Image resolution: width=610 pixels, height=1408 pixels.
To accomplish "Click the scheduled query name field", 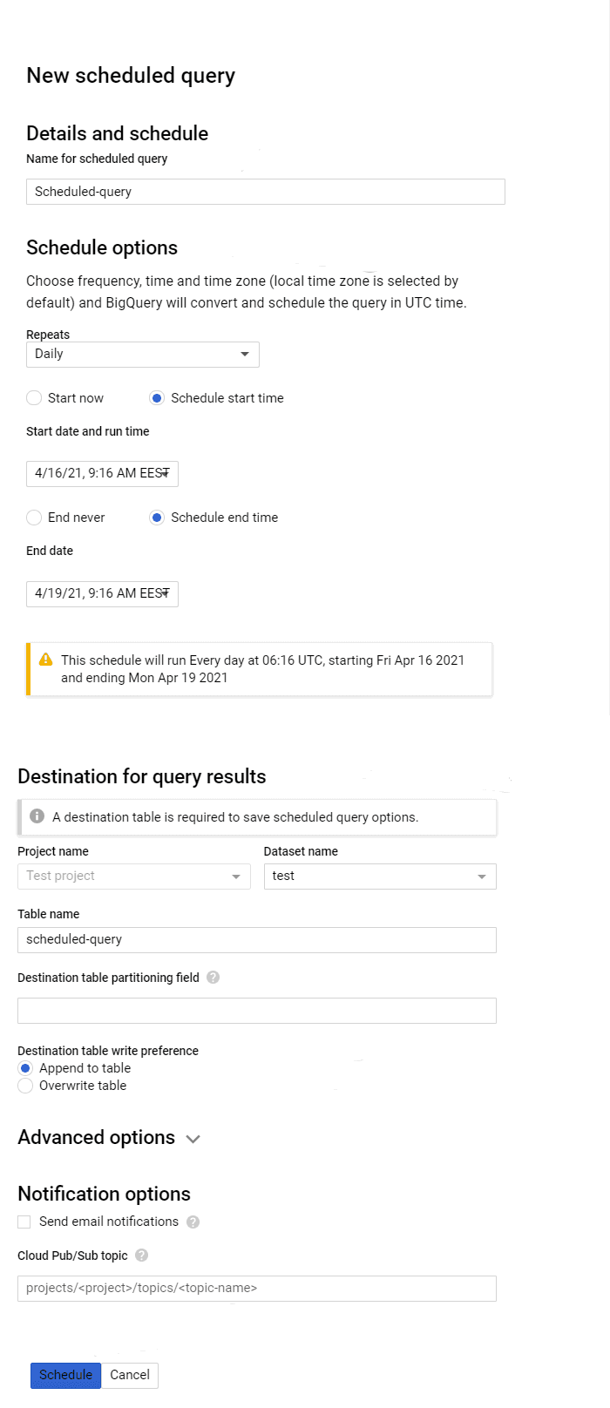I will click(x=266, y=192).
